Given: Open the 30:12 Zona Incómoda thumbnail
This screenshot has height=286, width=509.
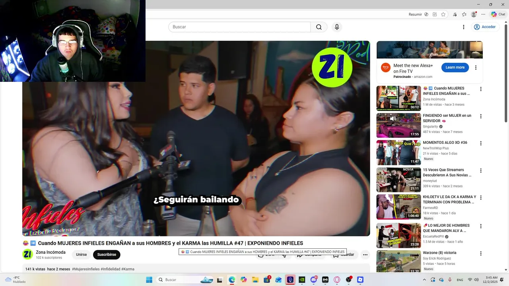Looking at the screenshot, I should click(398, 98).
